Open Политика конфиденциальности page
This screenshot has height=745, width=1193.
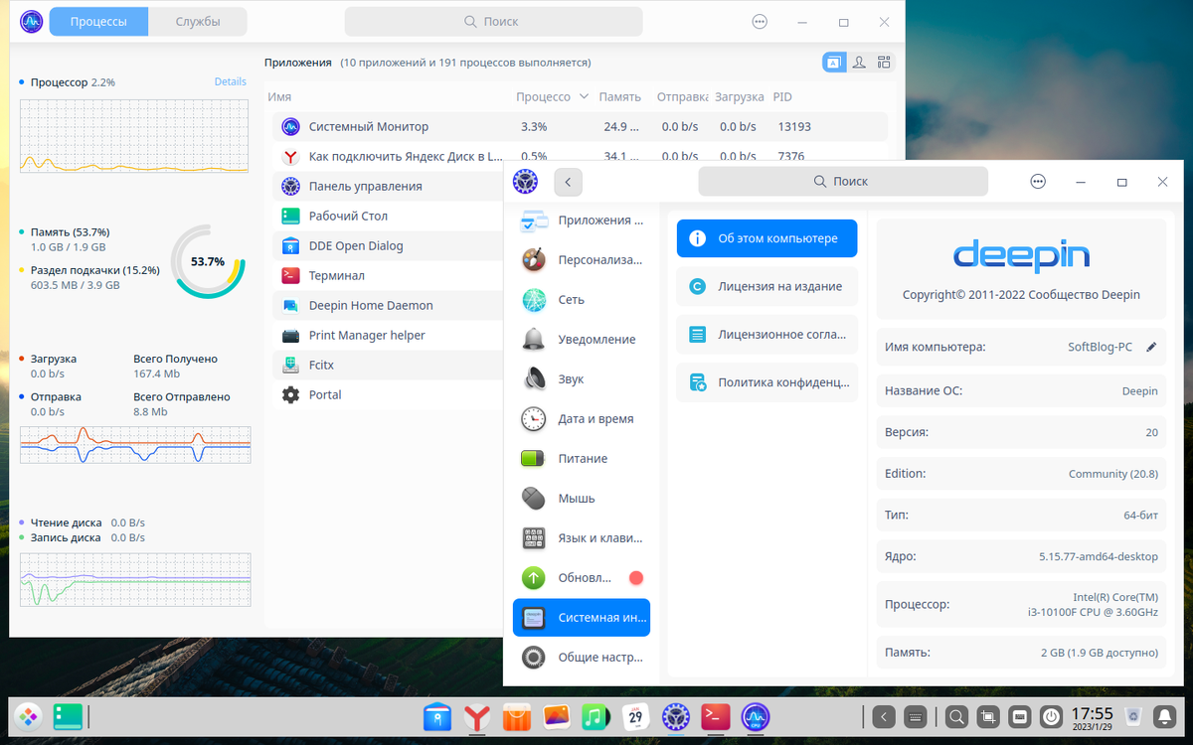click(767, 381)
